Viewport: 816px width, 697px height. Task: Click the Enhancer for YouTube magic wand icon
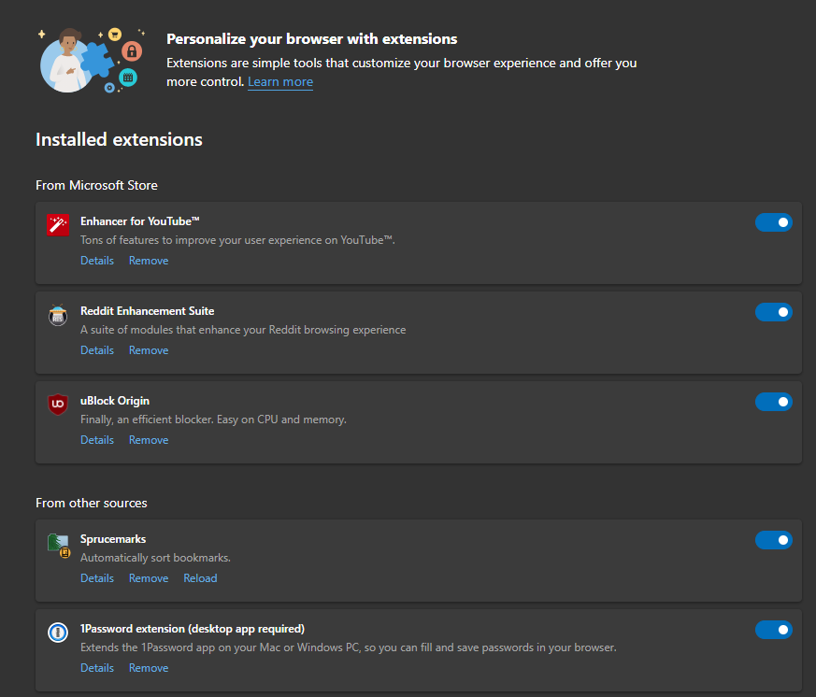[58, 225]
